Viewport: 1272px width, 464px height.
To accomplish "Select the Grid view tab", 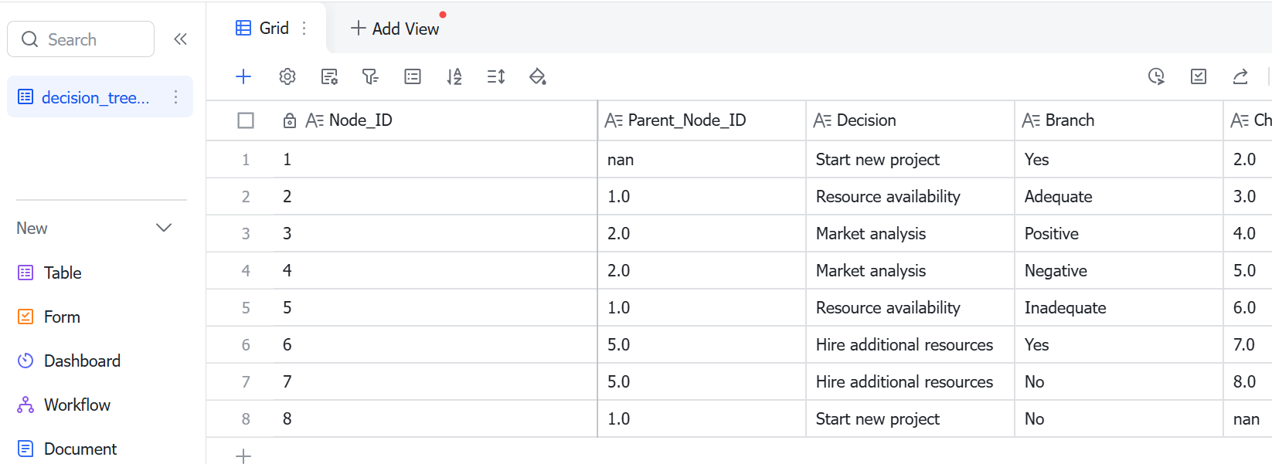I will (263, 28).
